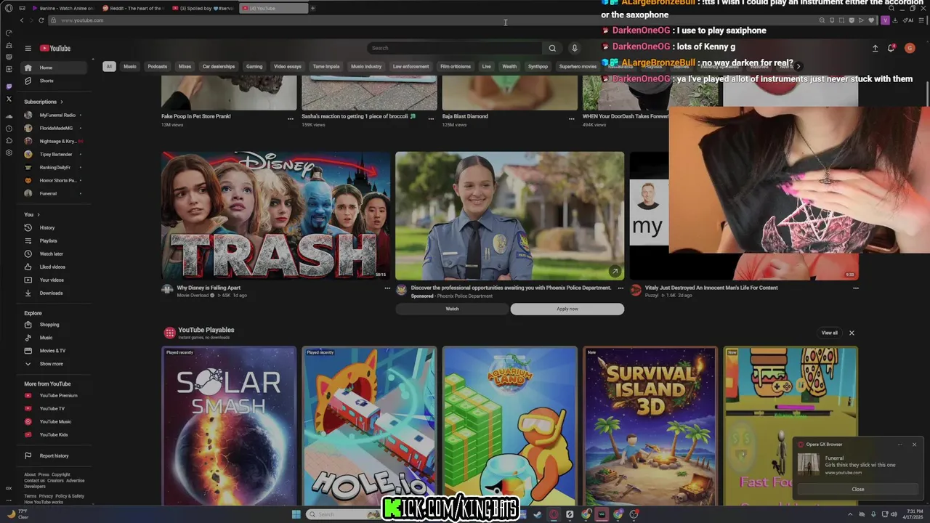The width and height of the screenshot is (930, 523).
Task: Open Opera sidebar history clock icon
Action: pyautogui.click(x=9, y=129)
